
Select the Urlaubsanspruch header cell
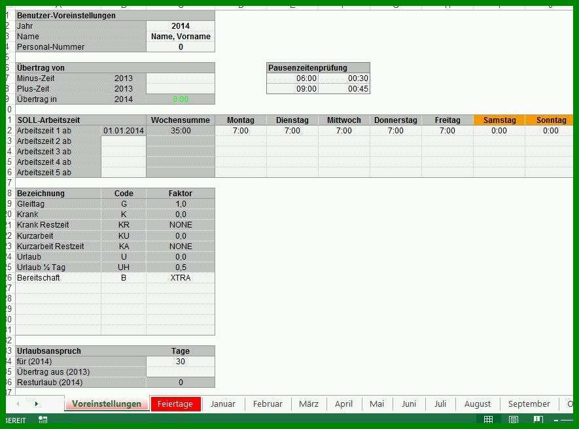click(81, 351)
